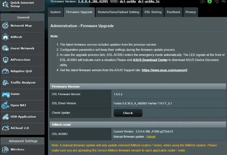This screenshot has width=227, height=155.
Task: Open Adaptive QoS gauge icon
Action: [5, 71]
